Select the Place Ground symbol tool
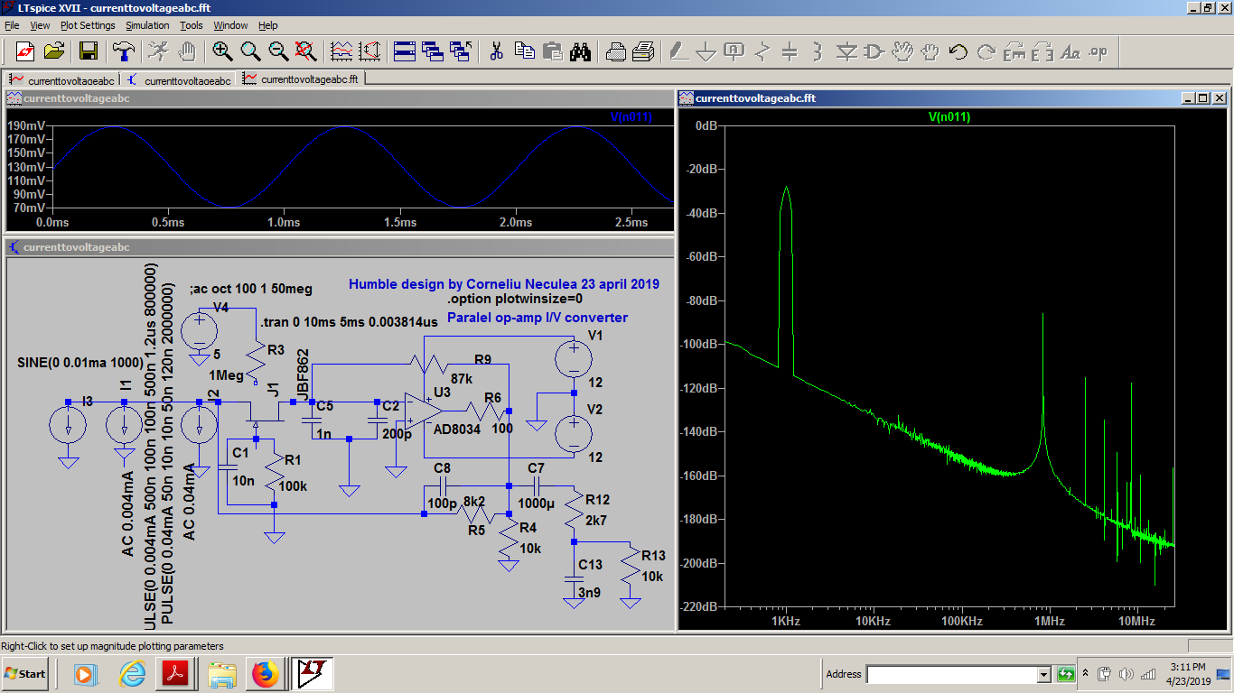Screen dimensions: 1234x693 [x=706, y=51]
